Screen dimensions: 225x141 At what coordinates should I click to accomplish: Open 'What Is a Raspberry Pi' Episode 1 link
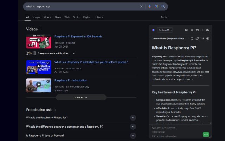click(91, 62)
